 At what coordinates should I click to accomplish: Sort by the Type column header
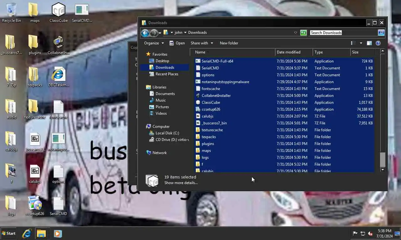click(331, 52)
